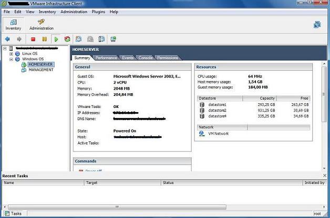Click the HOMESERVER virtual machine icon
Screen dimensions: 330x218
click(x=24, y=64)
